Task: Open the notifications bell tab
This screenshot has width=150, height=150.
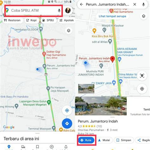Action: [66, 147]
